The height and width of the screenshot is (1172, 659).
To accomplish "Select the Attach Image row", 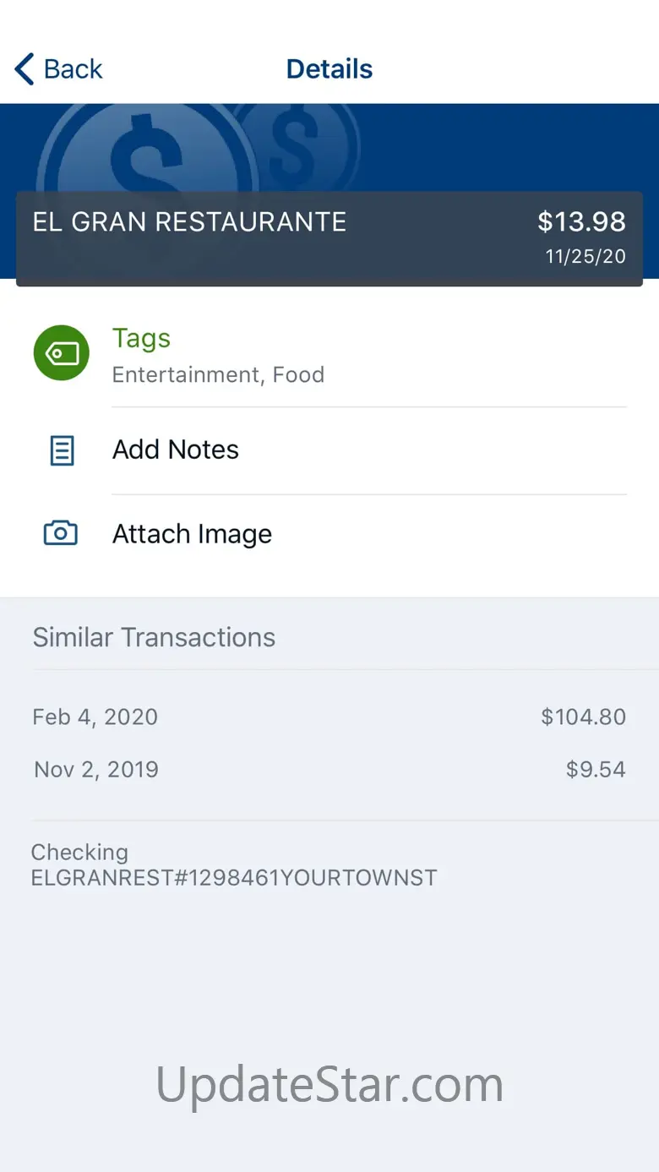I will (x=193, y=534).
